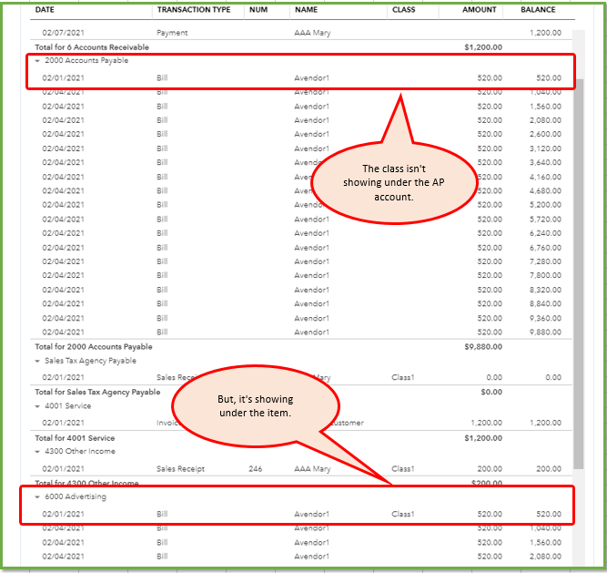
Task: Click the CLASS column header
Action: click(x=403, y=10)
